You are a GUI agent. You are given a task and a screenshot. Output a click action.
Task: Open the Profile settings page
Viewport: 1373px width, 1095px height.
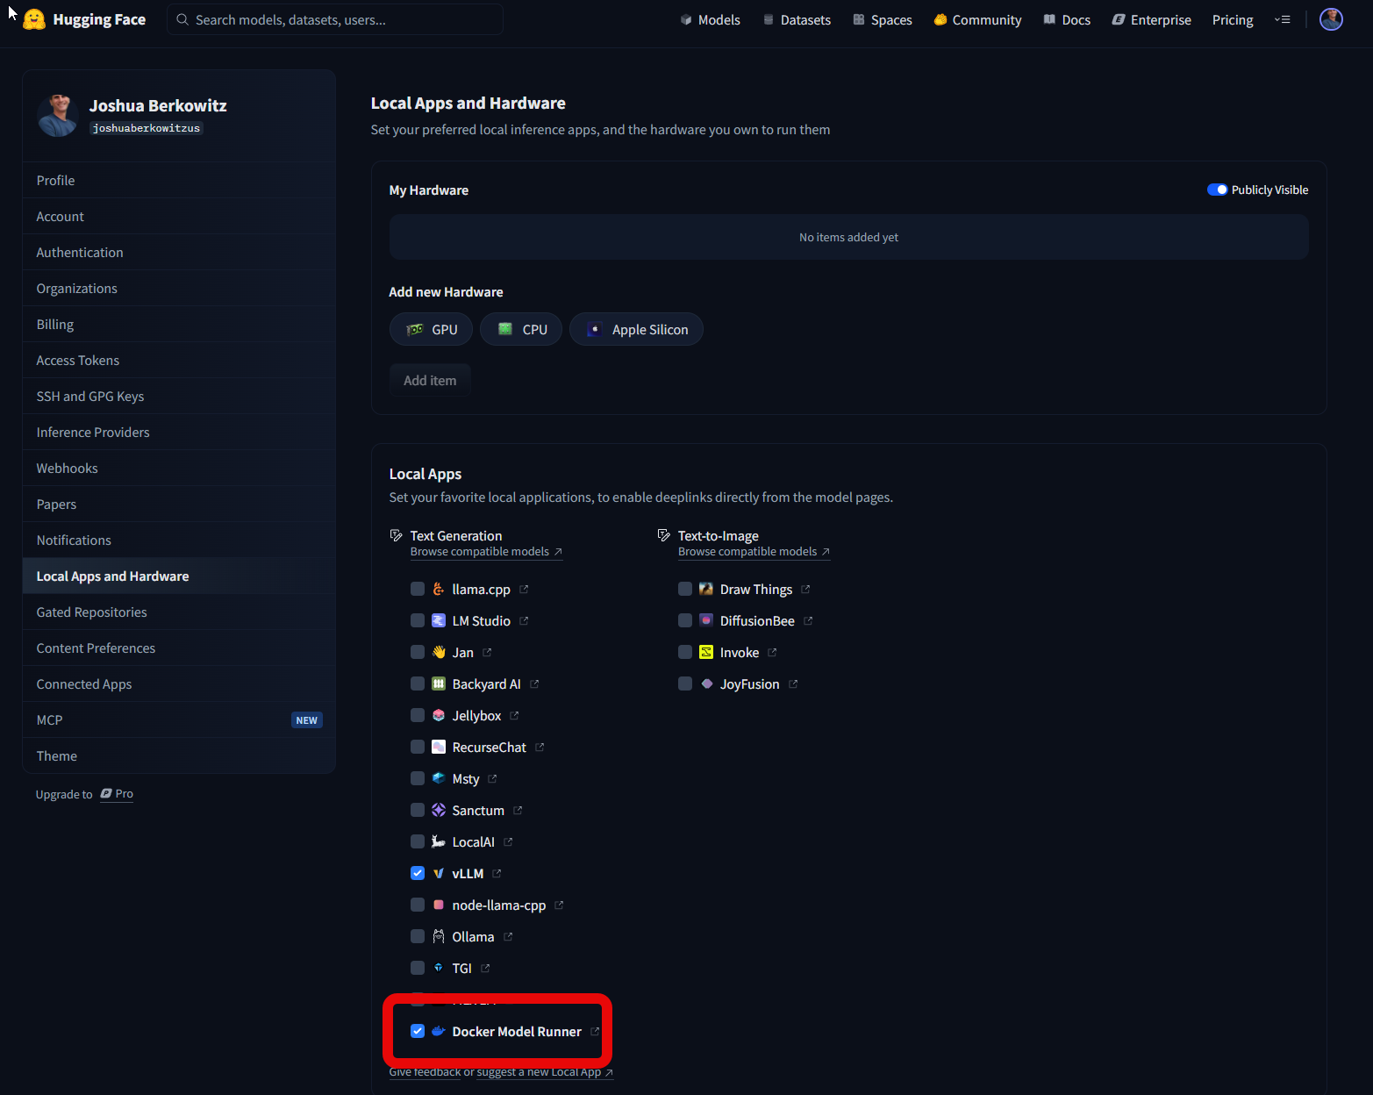[x=179, y=181]
